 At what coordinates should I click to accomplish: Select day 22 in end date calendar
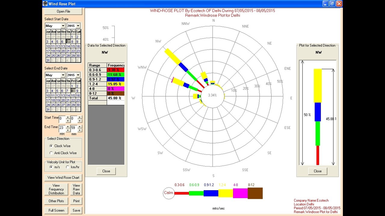click(x=73, y=100)
